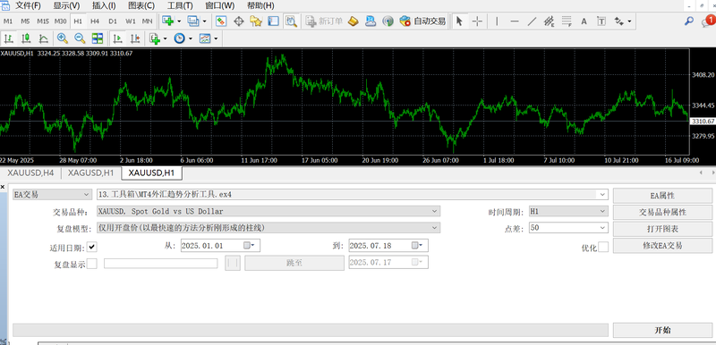
Task: Zoom in on the chart
Action: pos(63,38)
